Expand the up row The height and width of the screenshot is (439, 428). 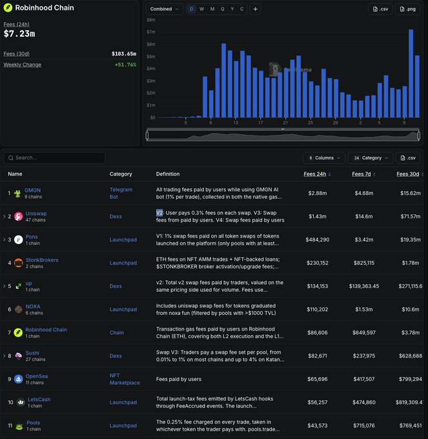coord(5,286)
